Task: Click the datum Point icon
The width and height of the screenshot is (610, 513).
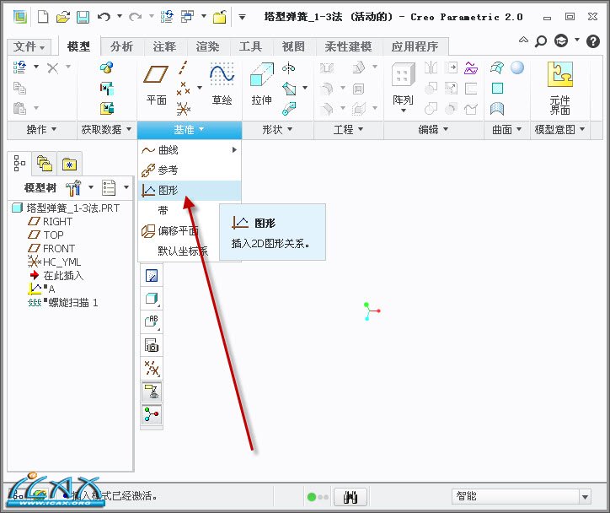Action: point(183,88)
